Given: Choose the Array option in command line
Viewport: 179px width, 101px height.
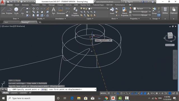Looking at the screenshot, I should tap(44, 89).
